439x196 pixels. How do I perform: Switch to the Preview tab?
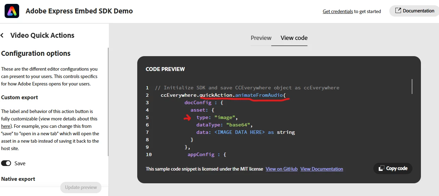click(261, 38)
